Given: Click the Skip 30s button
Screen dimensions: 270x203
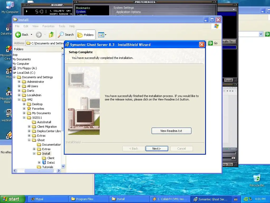Looking at the screenshot, I should (227, 164).
